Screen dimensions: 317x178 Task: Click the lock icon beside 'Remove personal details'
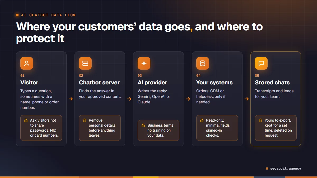tap(85, 120)
